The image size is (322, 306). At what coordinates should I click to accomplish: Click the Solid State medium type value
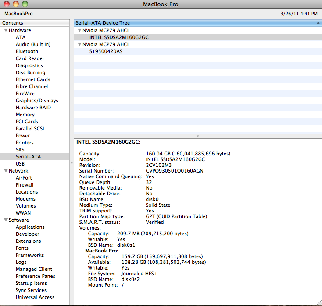(158, 205)
